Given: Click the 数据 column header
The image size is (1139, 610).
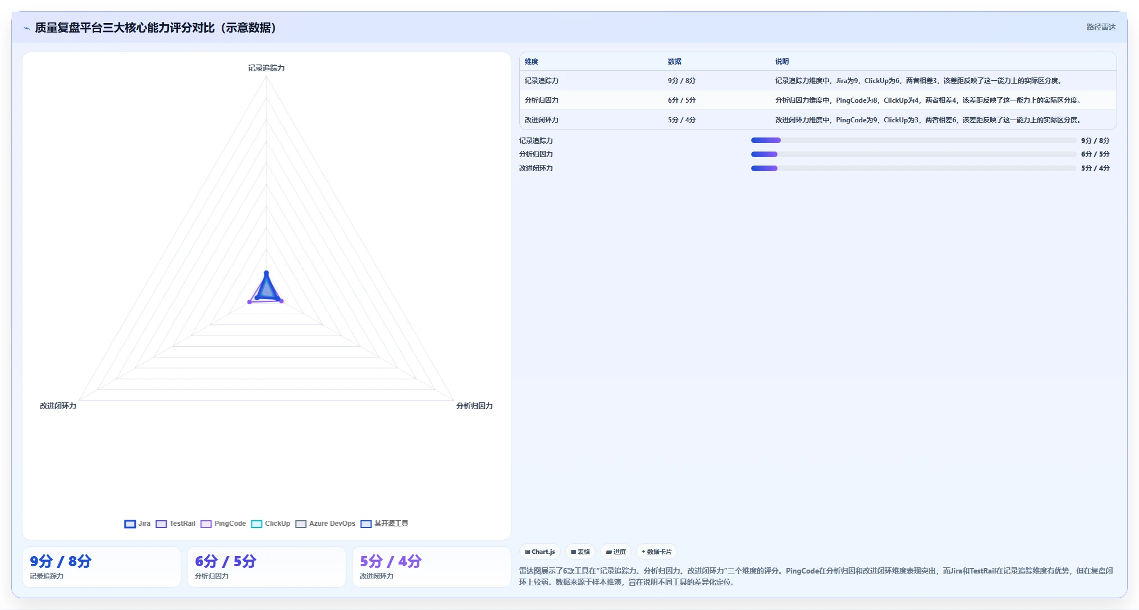Looking at the screenshot, I should click(675, 62).
